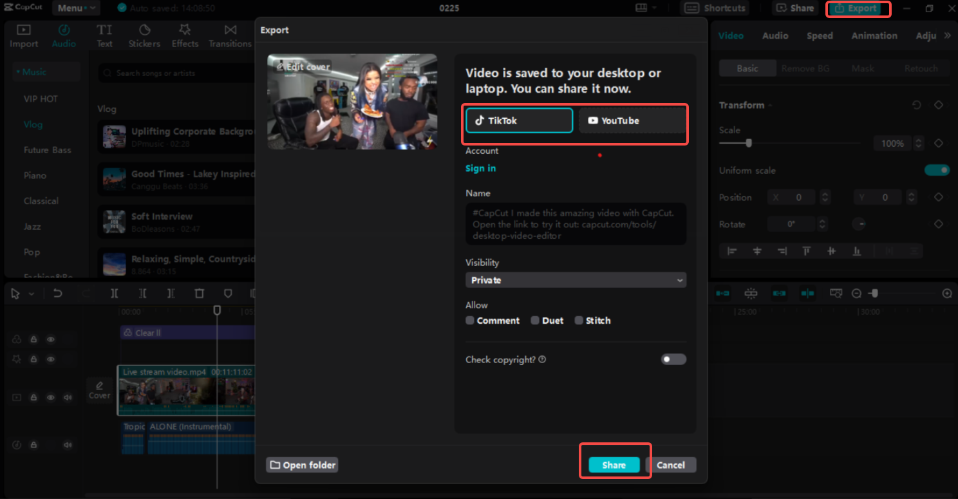Add a keyframe for Scale
This screenshot has width=958, height=499.
click(x=939, y=143)
